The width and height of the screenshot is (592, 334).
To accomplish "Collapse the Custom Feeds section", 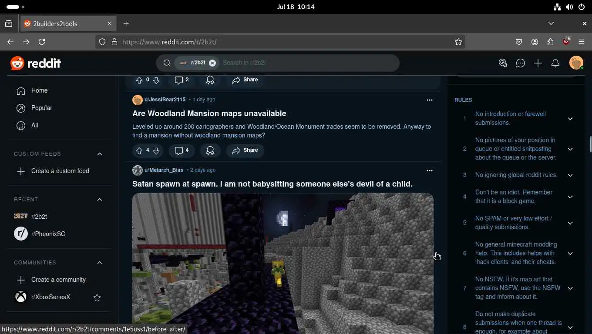I will point(100,154).
